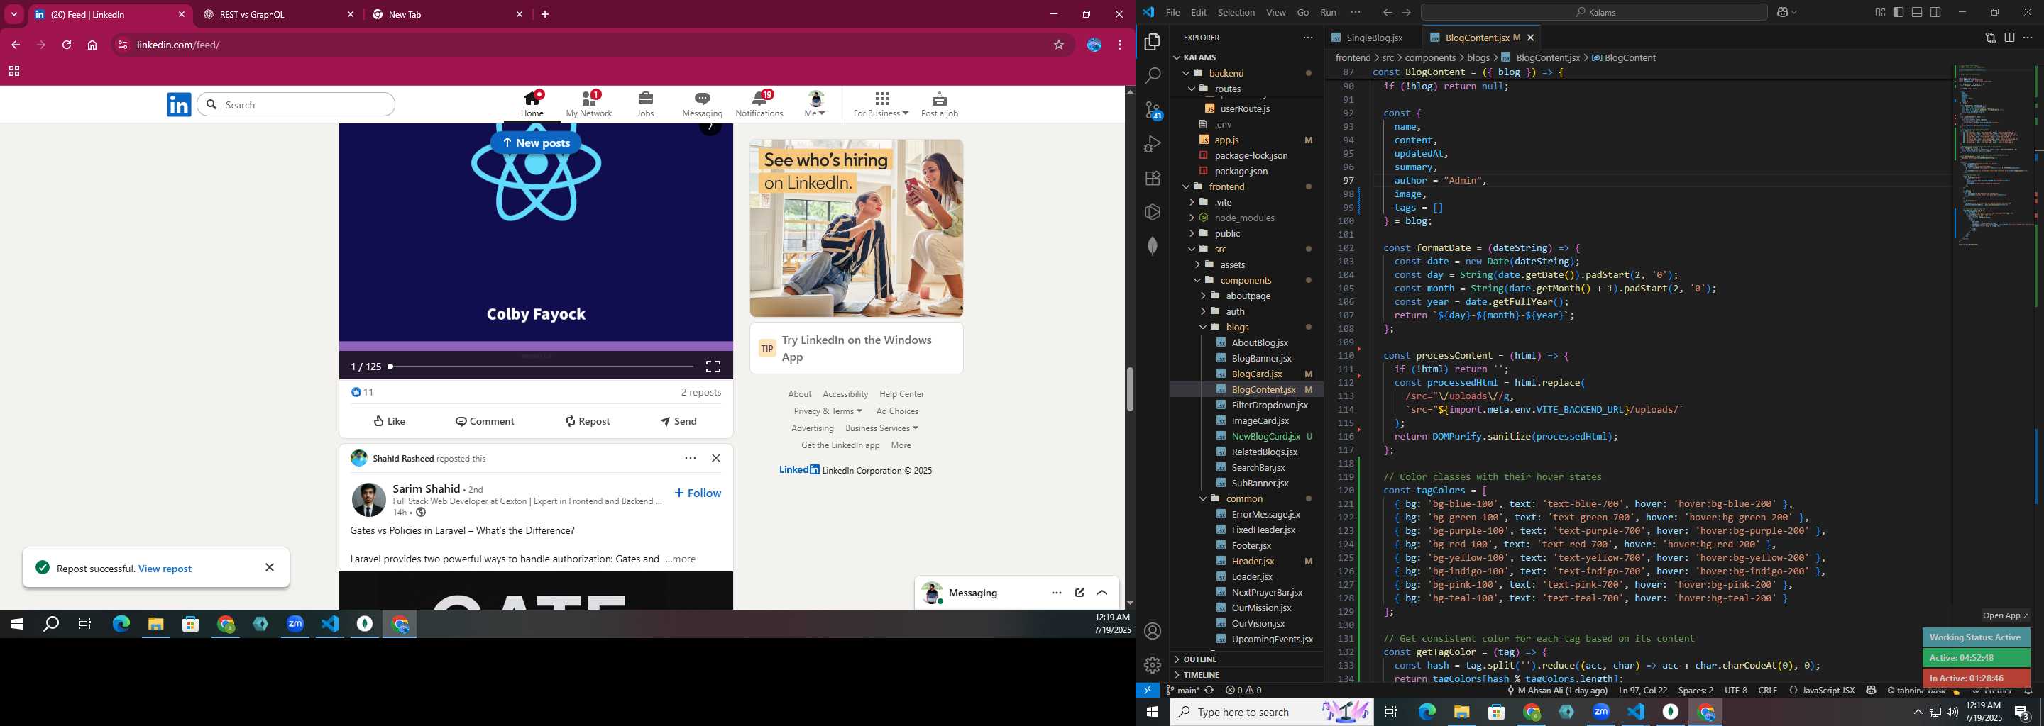Click View repost link in toast
This screenshot has height=726, width=2044.
point(165,569)
